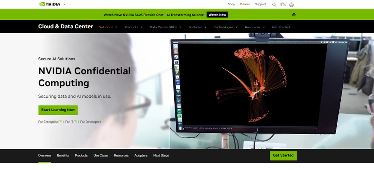Click the banner text about SC25 Fireside Chat
Screen dimensions: 374x170
pos(154,15)
